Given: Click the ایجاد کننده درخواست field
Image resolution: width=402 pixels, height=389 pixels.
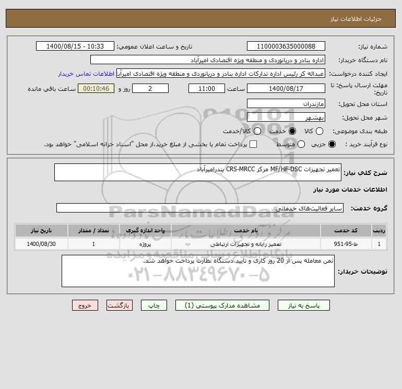Looking at the screenshot, I should (x=221, y=73).
